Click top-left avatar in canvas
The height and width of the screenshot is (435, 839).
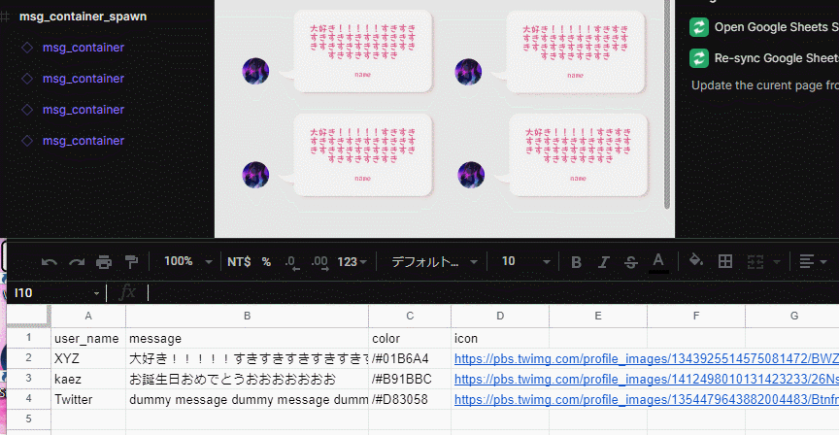(x=255, y=71)
